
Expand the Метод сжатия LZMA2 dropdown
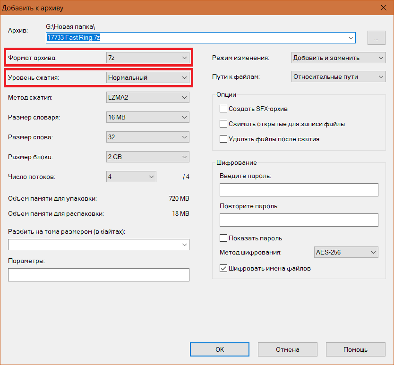tap(148, 97)
